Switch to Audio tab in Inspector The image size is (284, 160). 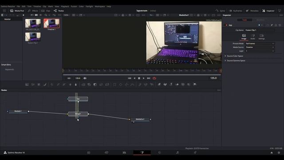click(253, 36)
